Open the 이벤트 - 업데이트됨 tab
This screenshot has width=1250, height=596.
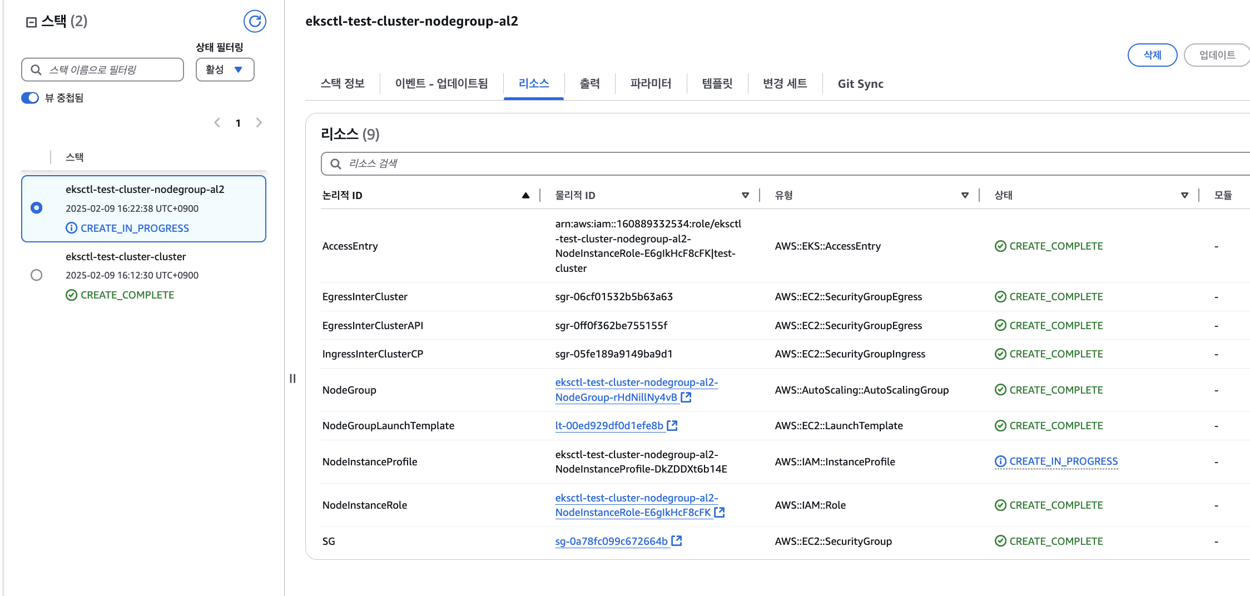[x=442, y=84]
